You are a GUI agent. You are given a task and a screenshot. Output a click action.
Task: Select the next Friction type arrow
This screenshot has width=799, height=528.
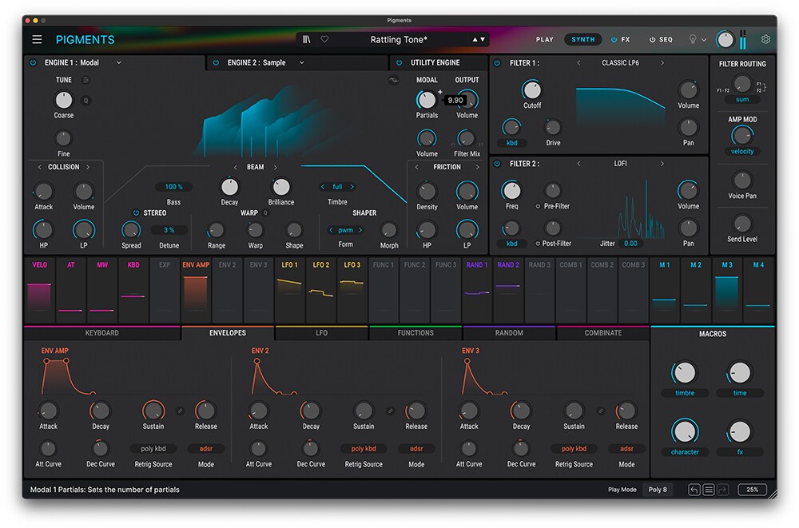coord(478,167)
